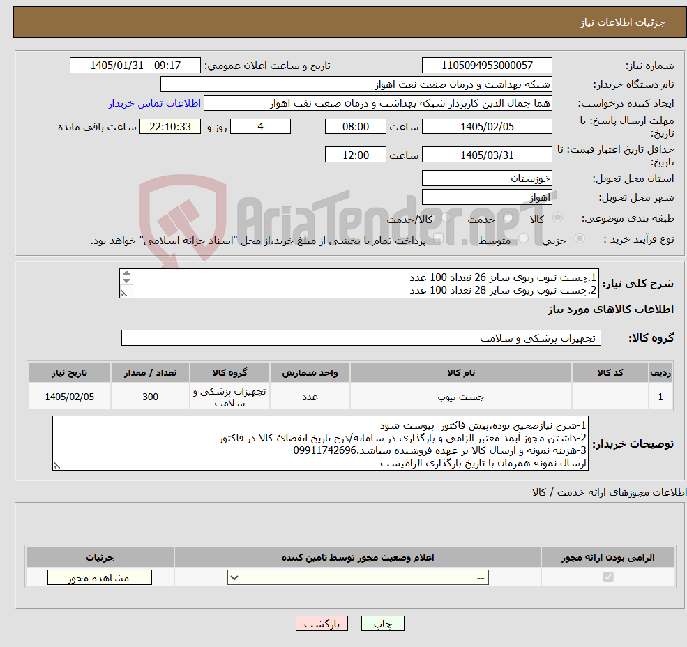Click the واحد شمارش column header
This screenshot has width=687, height=647.
click(310, 372)
